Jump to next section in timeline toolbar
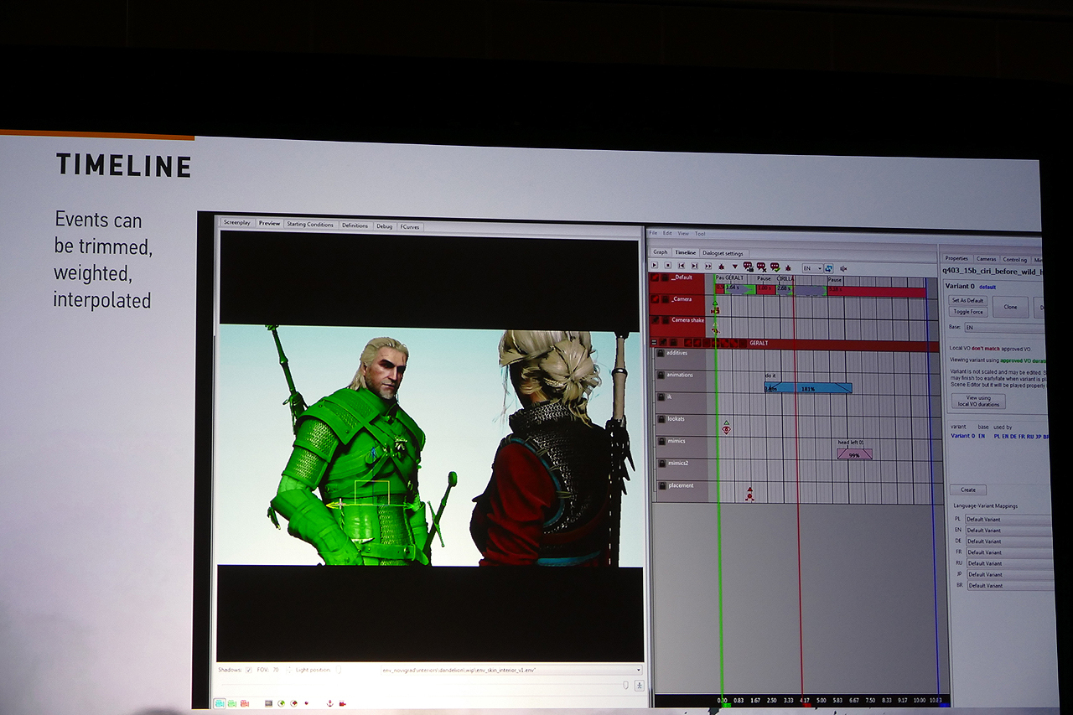This screenshot has height=715, width=1073. [695, 265]
